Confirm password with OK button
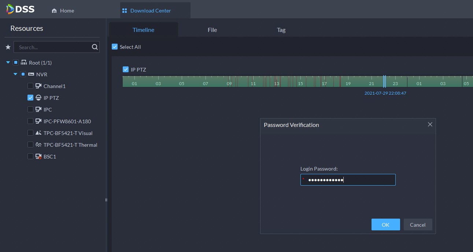473x252 pixels. (385, 225)
